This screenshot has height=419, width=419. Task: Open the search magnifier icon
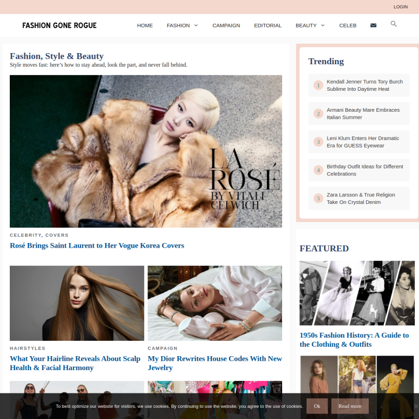[393, 24]
